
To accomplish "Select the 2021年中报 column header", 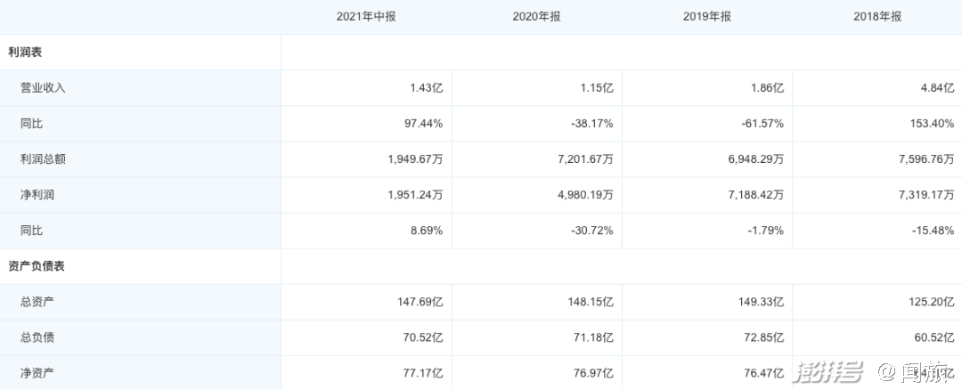I will [x=366, y=17].
